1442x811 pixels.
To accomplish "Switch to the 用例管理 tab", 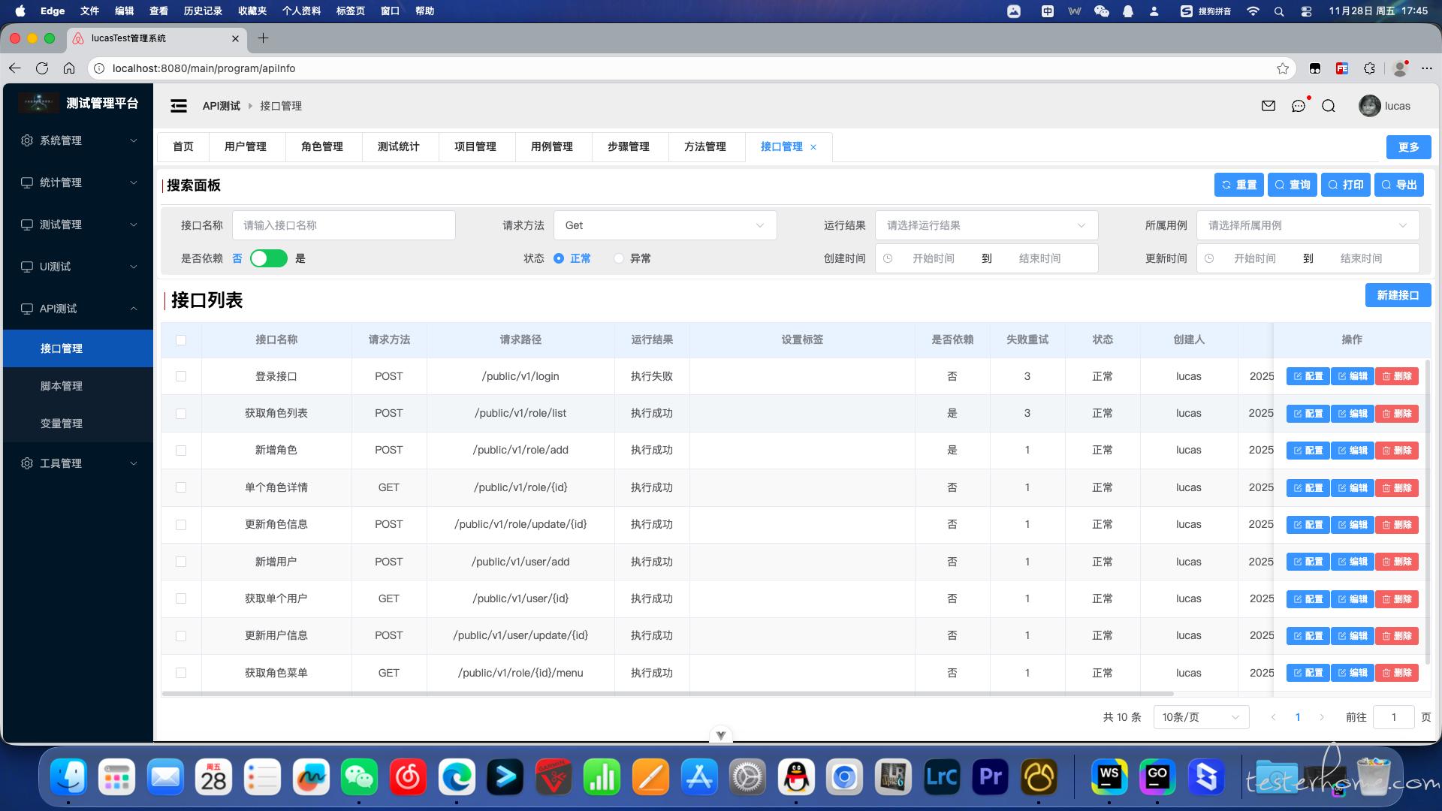I will 552,146.
